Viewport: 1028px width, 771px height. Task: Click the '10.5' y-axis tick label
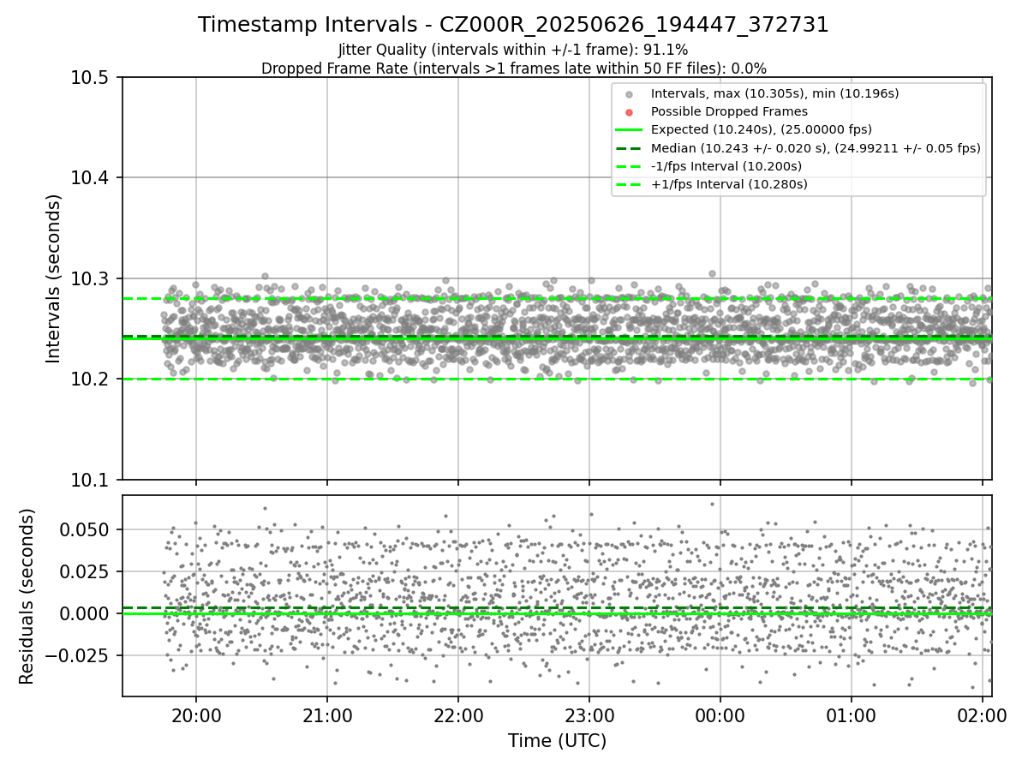[90, 78]
